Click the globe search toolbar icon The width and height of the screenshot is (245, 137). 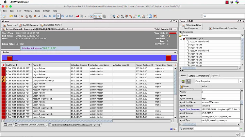point(139,16)
